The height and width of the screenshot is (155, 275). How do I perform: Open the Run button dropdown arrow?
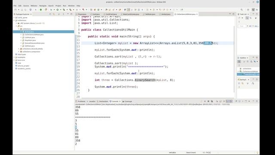coord(61,9)
